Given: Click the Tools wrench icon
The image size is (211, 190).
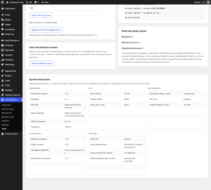Looking at the screenshot, I should pyautogui.click(x=2, y=85).
